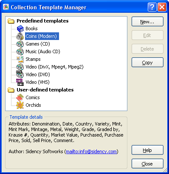Click the Comics book icon
The height and width of the screenshot is (174, 169).
[20, 97]
